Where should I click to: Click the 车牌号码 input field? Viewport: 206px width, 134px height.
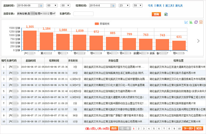pos(83,14)
